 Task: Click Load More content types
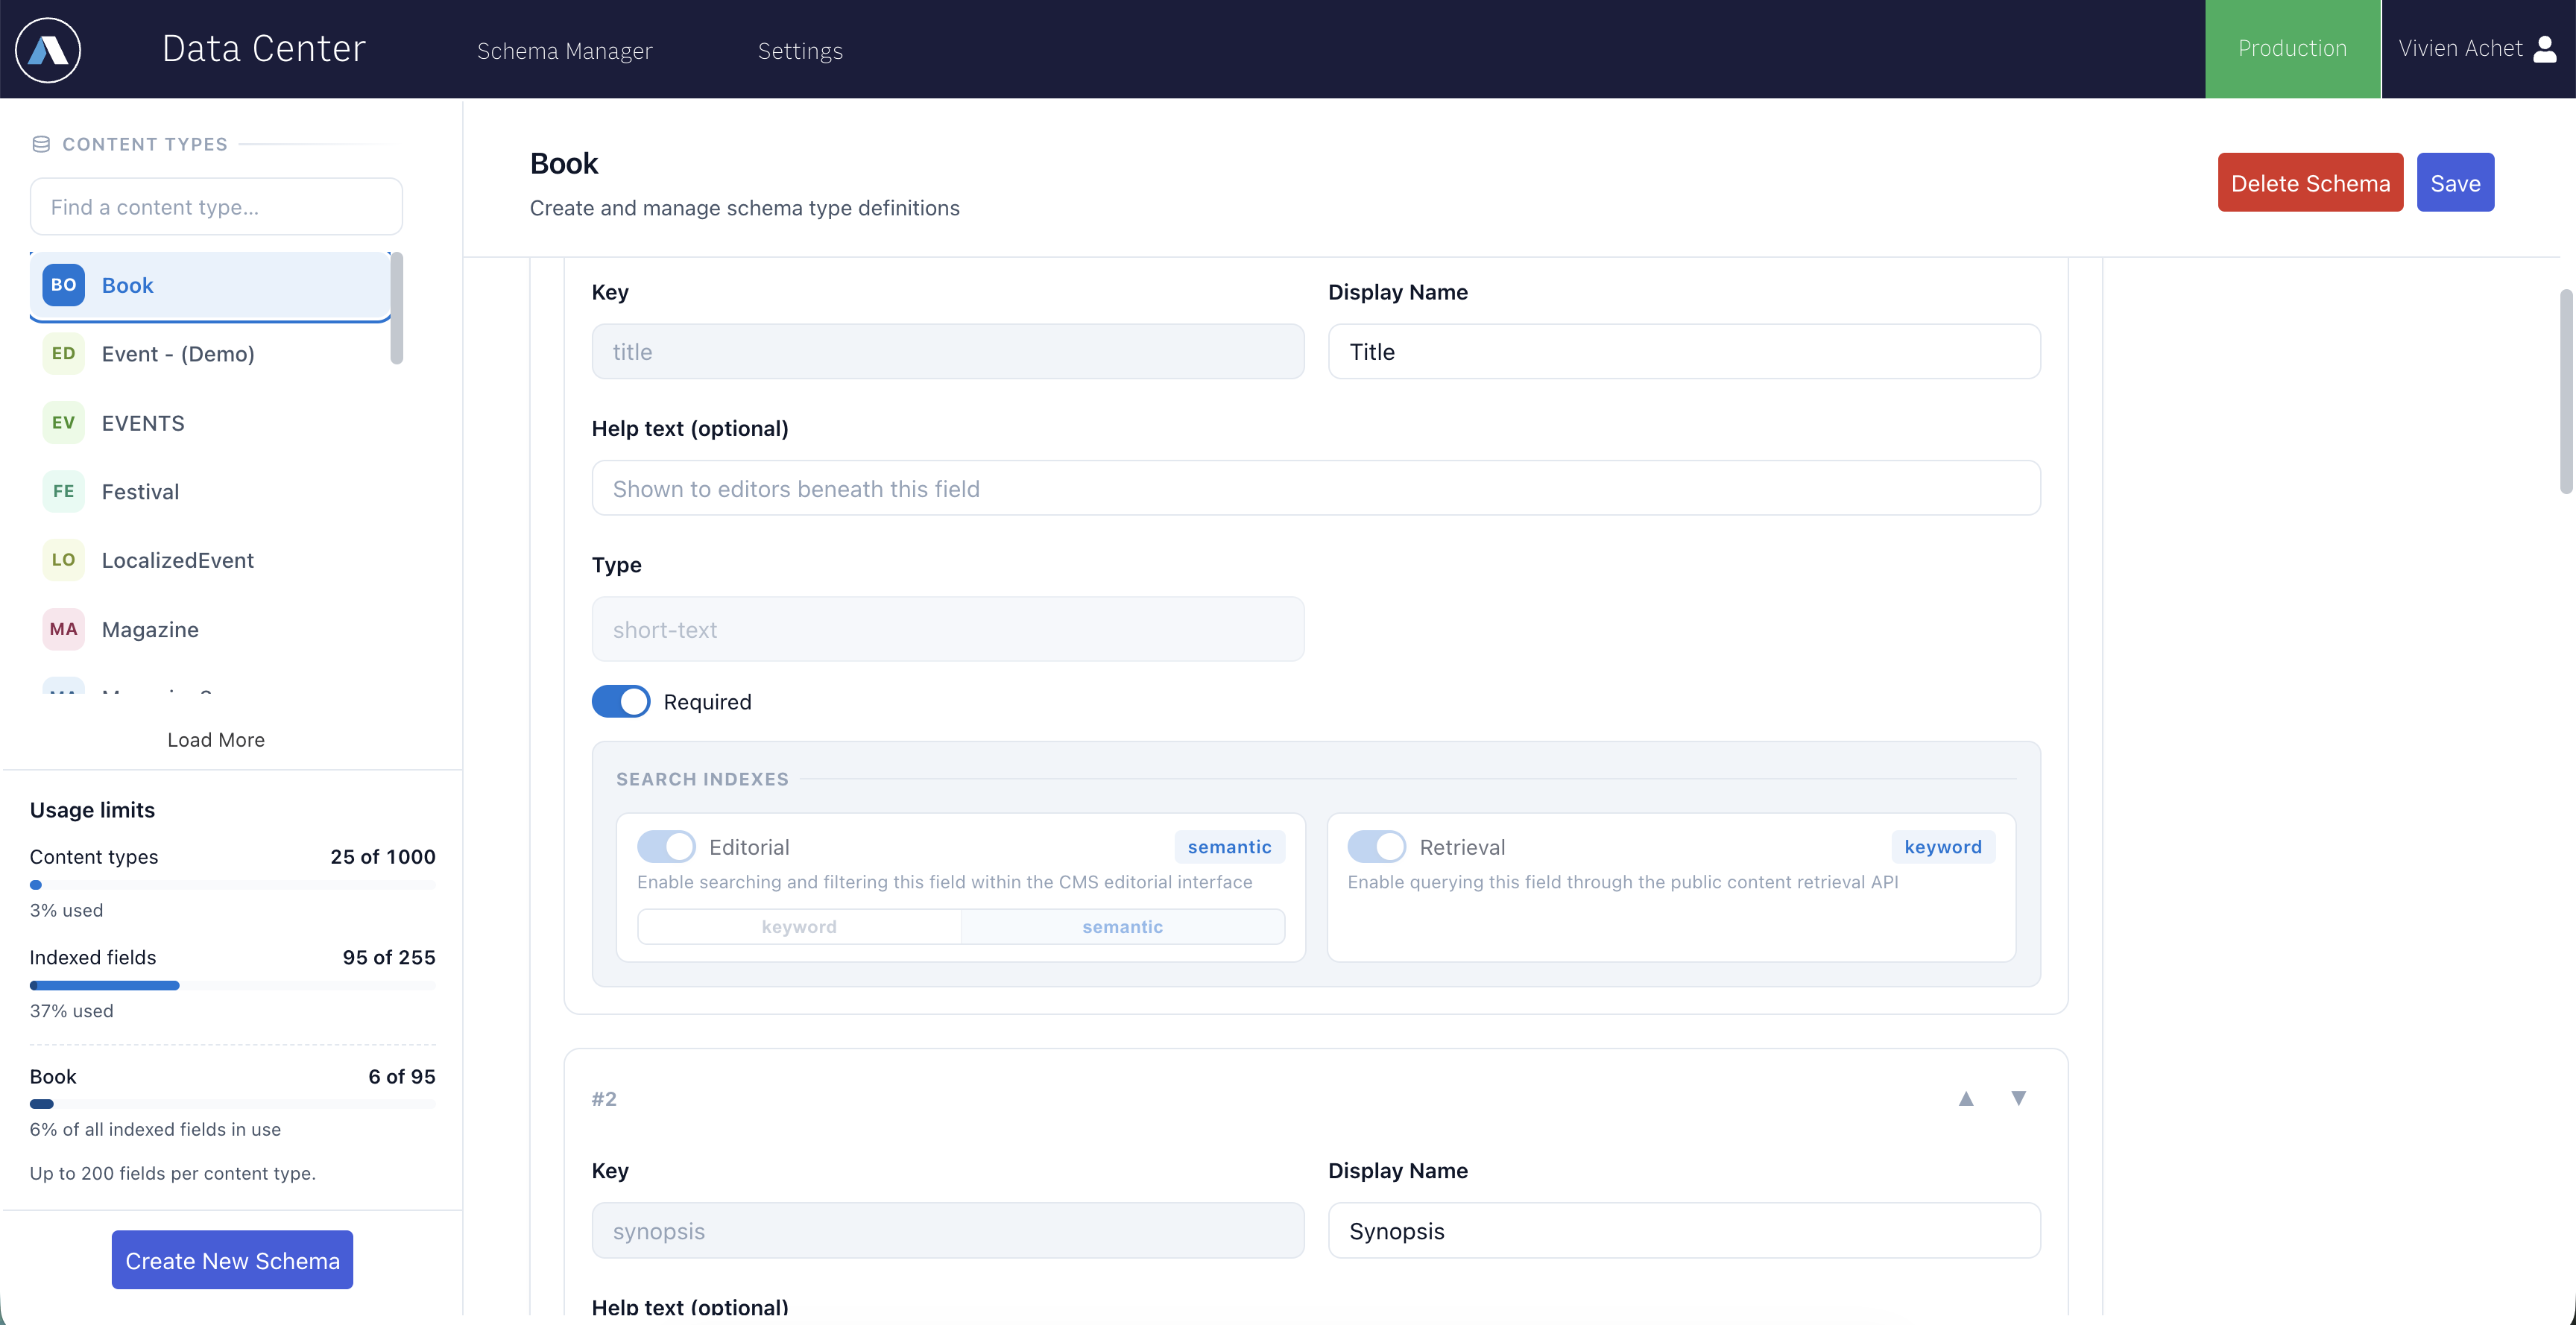click(x=216, y=740)
